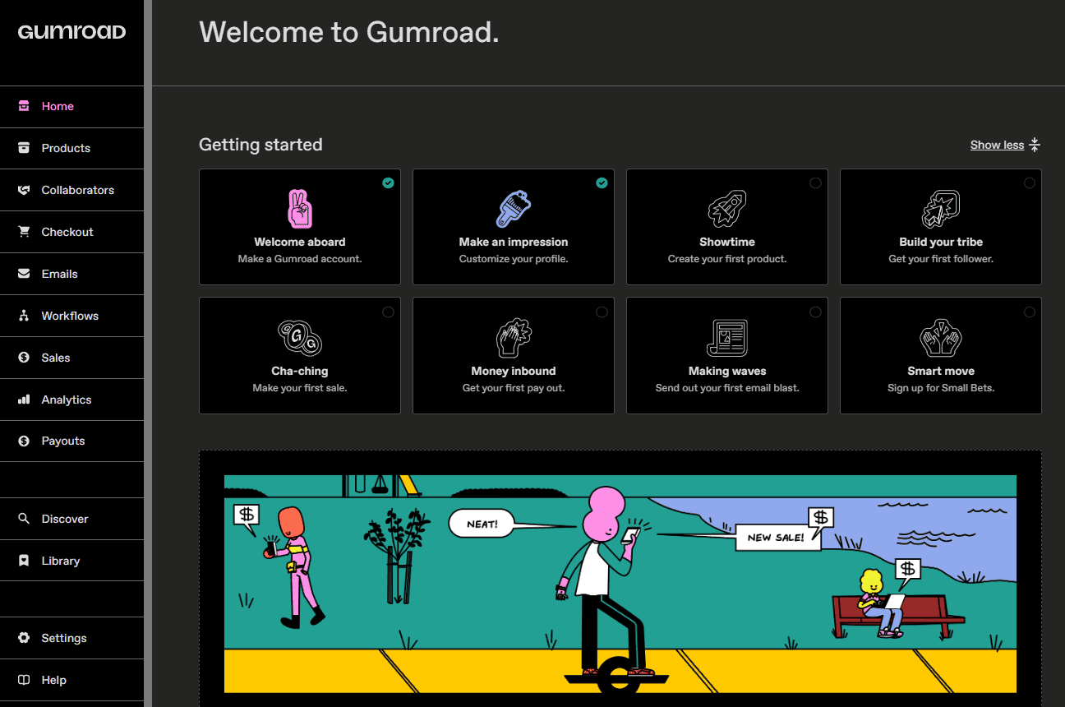Check off the Build your tribe task
1065x707 pixels.
1030,183
